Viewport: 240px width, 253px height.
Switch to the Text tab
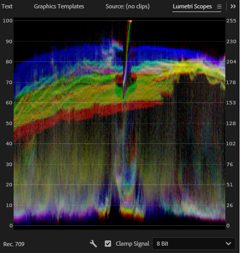click(7, 6)
